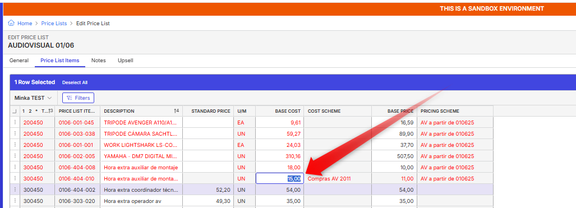Click pricing scheme cell in 0106-404-010 row

[x=455, y=179]
